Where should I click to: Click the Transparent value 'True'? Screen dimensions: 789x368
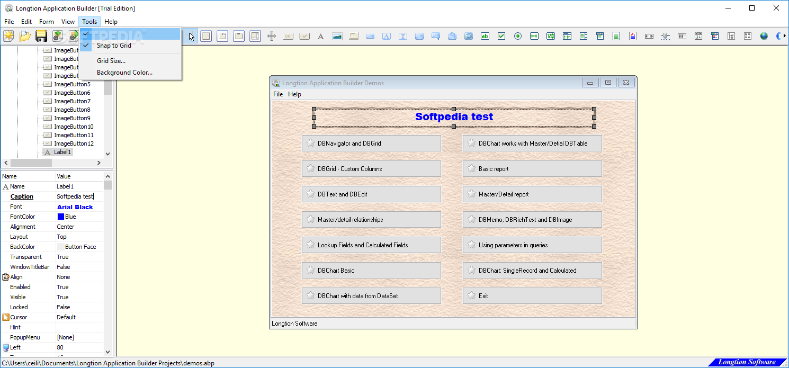tap(62, 257)
